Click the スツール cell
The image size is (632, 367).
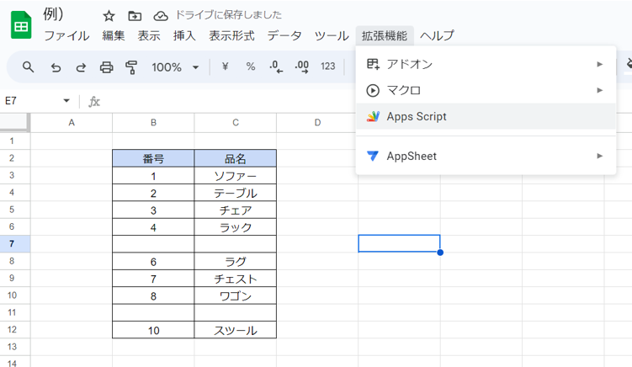236,330
